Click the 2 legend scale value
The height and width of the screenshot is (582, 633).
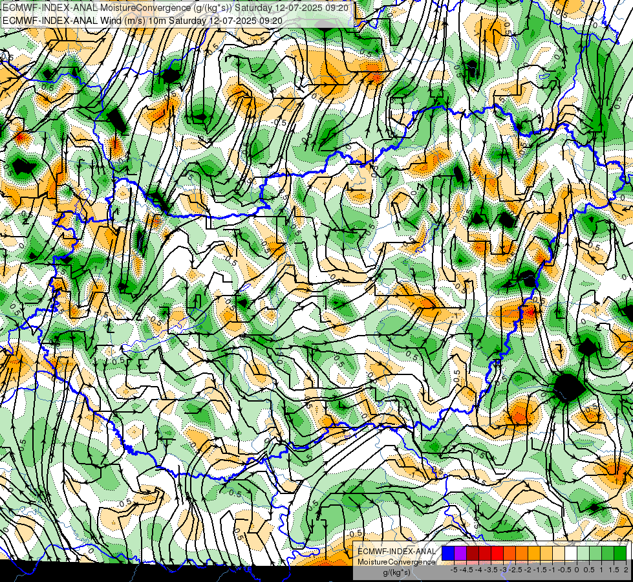tap(626, 570)
